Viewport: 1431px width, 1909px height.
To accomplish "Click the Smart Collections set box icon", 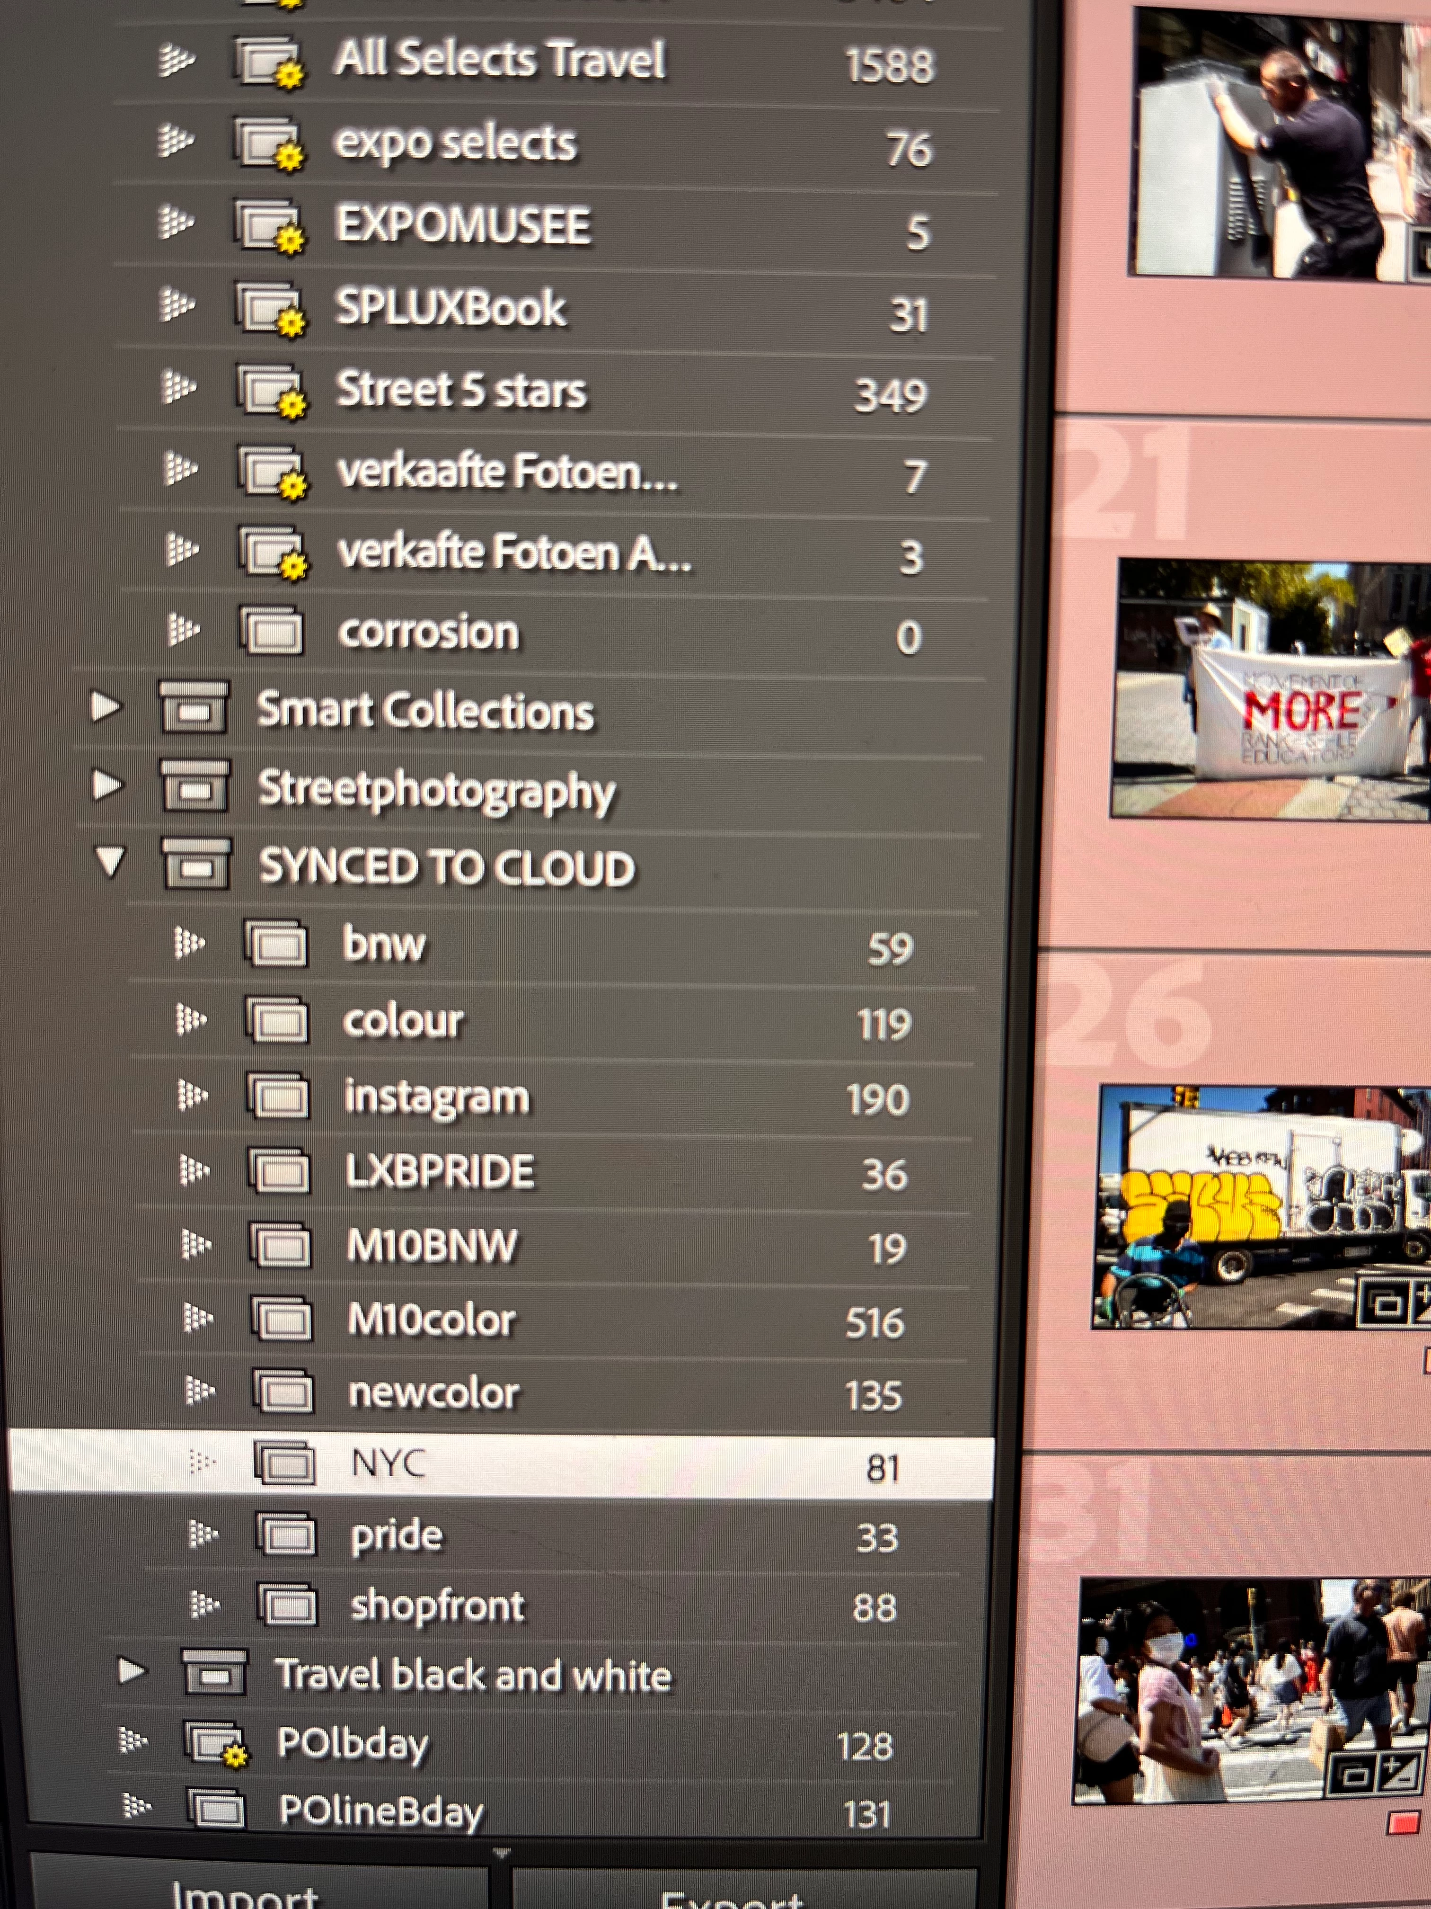I will point(194,708).
